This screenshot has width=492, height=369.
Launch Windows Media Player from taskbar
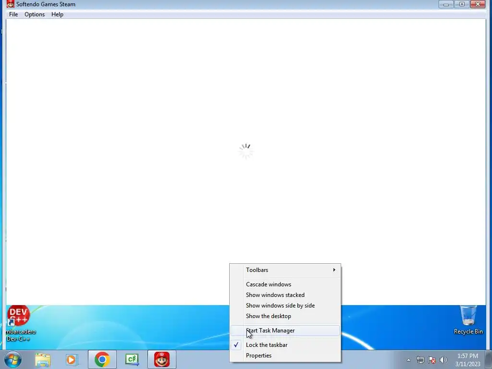click(x=72, y=359)
